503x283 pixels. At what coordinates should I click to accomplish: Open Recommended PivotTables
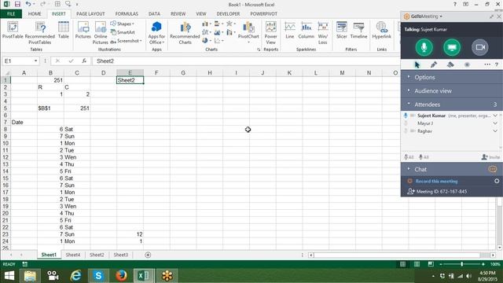(40, 33)
